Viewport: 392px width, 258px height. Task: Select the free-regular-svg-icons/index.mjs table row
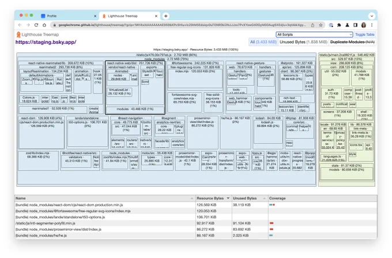pos(196,211)
